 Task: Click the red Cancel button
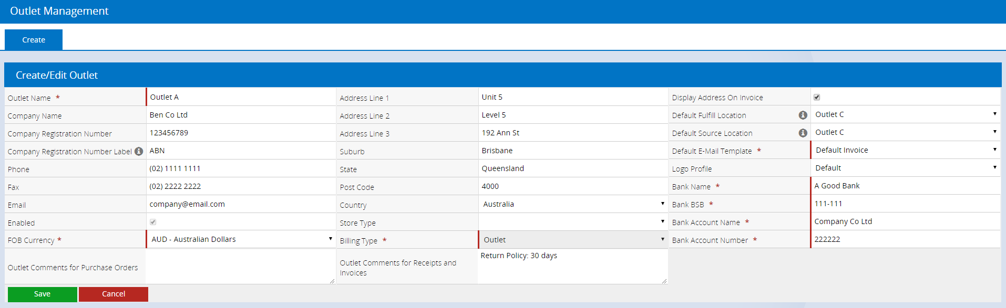point(114,294)
